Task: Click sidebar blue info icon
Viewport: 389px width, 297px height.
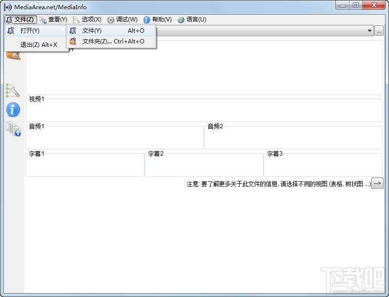Action: 13,109
